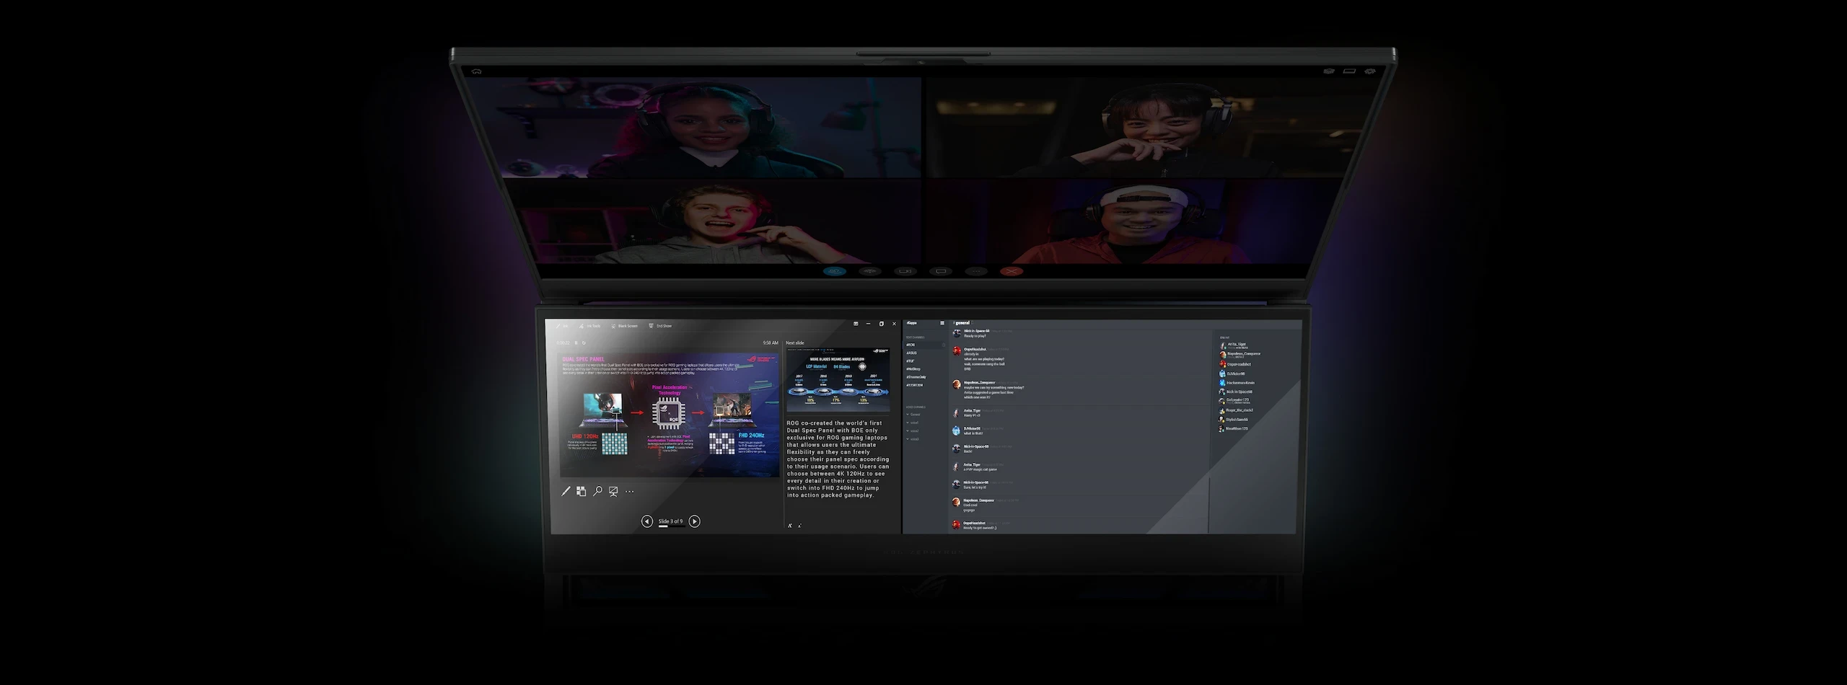This screenshot has height=685, width=1847.
Task: Increase the notes text size
Action: [790, 526]
